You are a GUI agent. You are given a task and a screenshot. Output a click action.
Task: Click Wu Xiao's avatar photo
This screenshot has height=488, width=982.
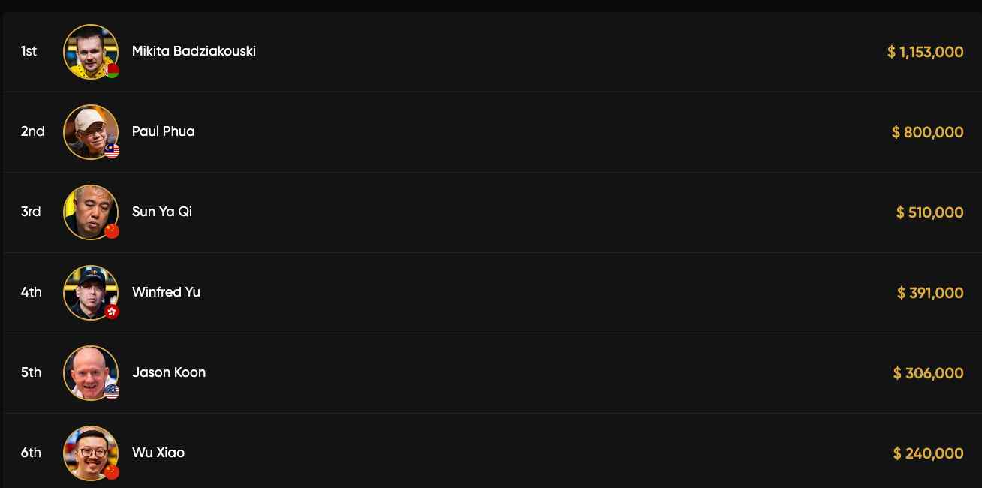90,453
